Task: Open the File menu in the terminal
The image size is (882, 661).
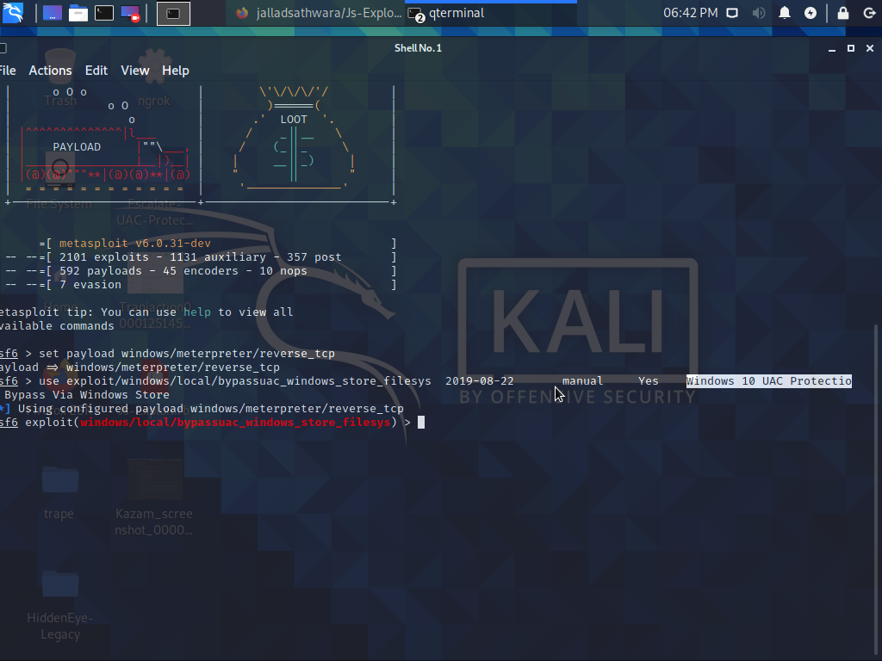Action: tap(7, 71)
